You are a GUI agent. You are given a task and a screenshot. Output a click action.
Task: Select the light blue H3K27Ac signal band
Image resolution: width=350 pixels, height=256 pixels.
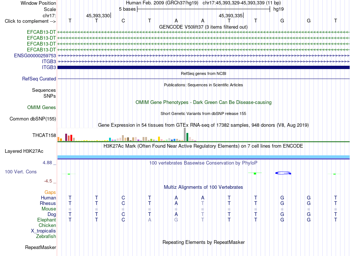pos(203,157)
